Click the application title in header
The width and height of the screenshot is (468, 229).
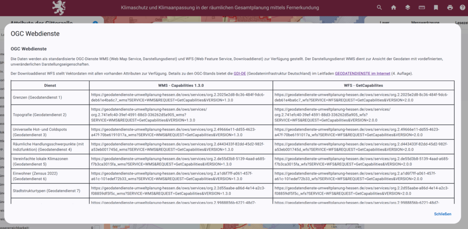click(x=220, y=7)
